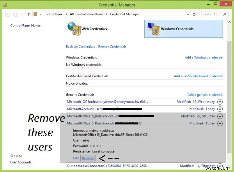Screen dimensions: 234x172
Task: Expand the Microsoft_OC1 credential chevron
Action: tap(220, 102)
